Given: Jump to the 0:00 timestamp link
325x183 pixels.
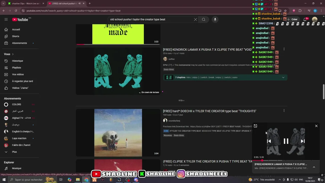Looking at the screenshot, I should 166,131.
